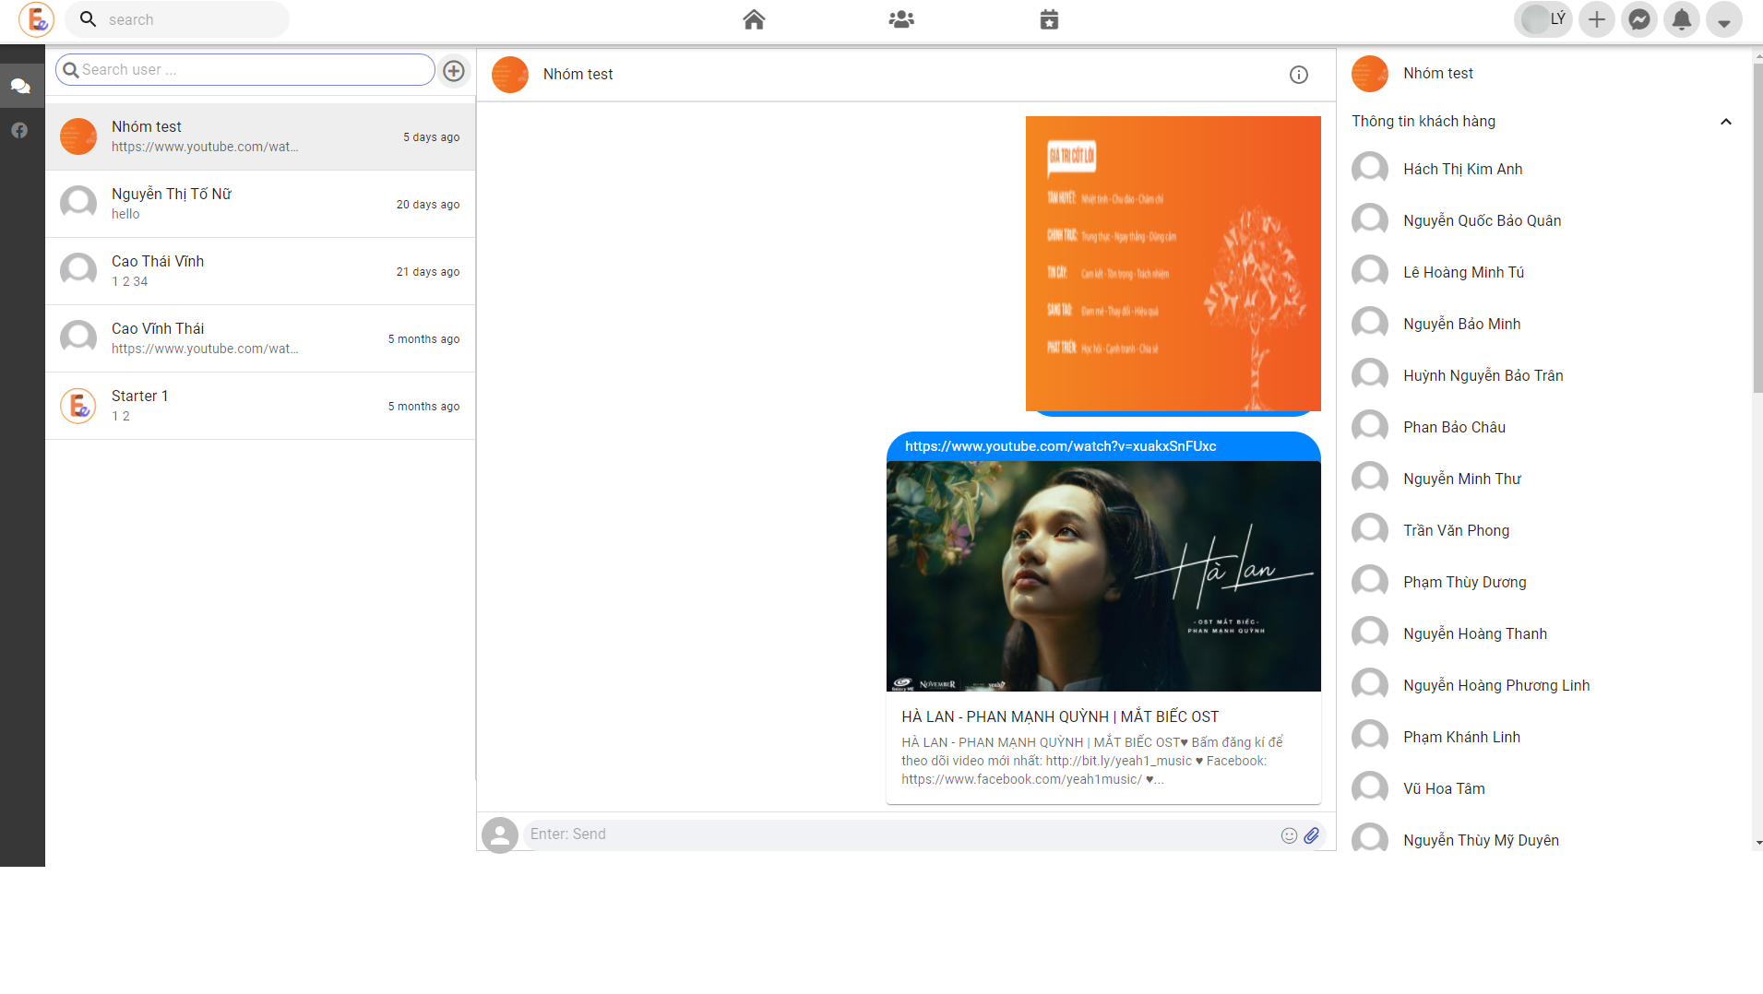Image resolution: width=1763 pixels, height=994 pixels.
Task: Open the calendar icon in top navigation
Action: 1049,19
